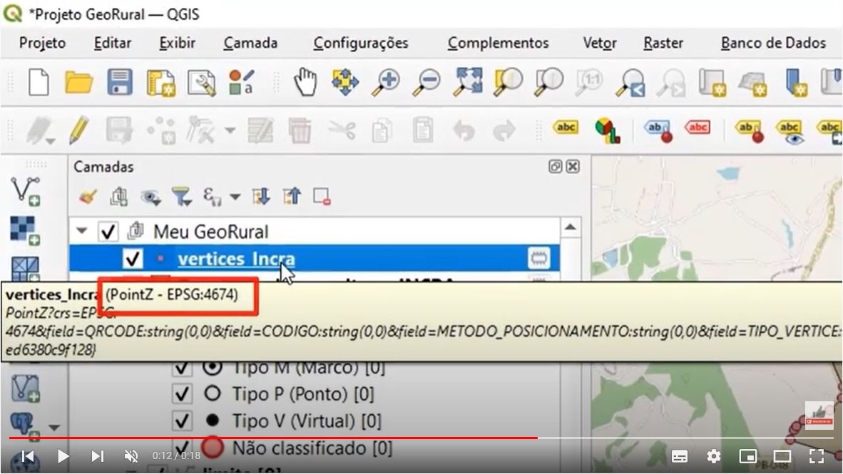843x474 pixels.
Task: Open the Banco de Dados menu
Action: click(x=773, y=43)
